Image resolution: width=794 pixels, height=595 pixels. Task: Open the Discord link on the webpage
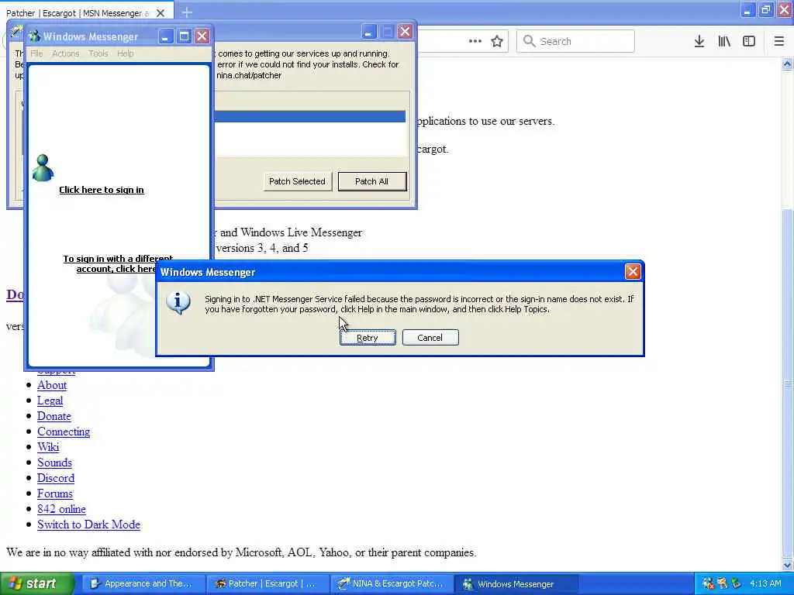coord(56,478)
